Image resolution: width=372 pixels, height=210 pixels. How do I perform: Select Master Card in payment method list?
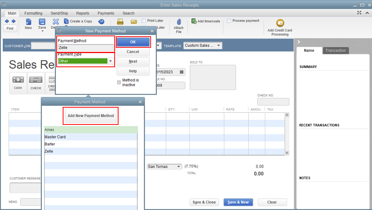click(x=91, y=137)
